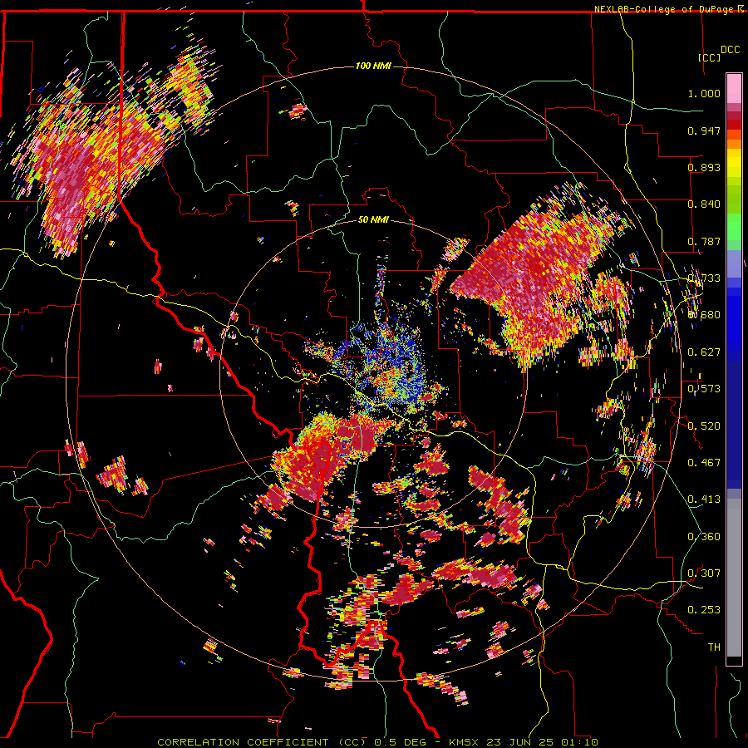Select the 100 NMI range ring label

pyautogui.click(x=373, y=66)
